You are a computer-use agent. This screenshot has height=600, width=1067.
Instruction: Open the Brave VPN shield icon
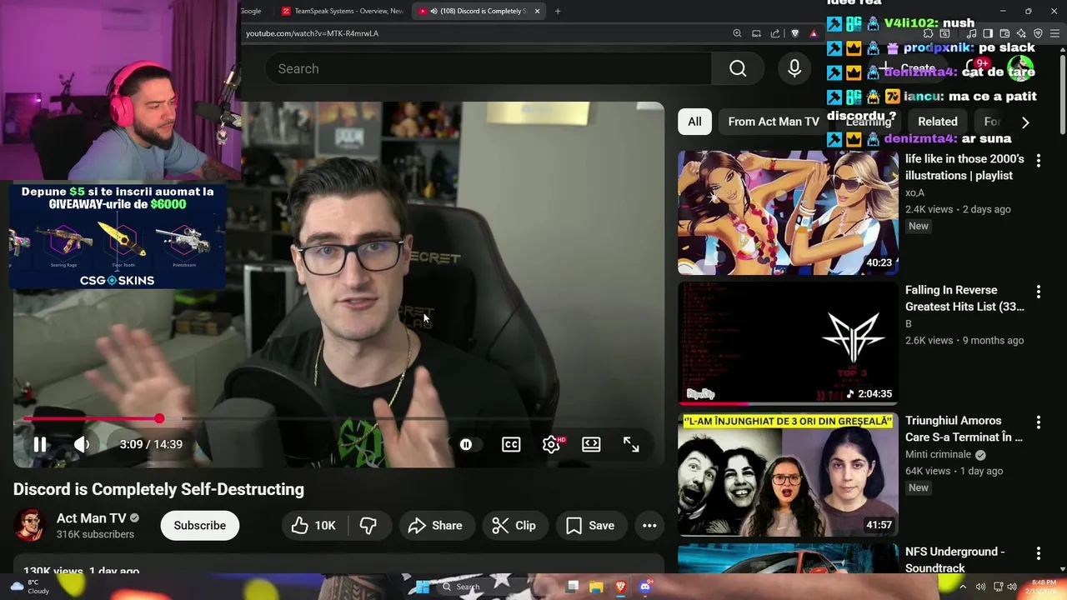coord(1038,33)
